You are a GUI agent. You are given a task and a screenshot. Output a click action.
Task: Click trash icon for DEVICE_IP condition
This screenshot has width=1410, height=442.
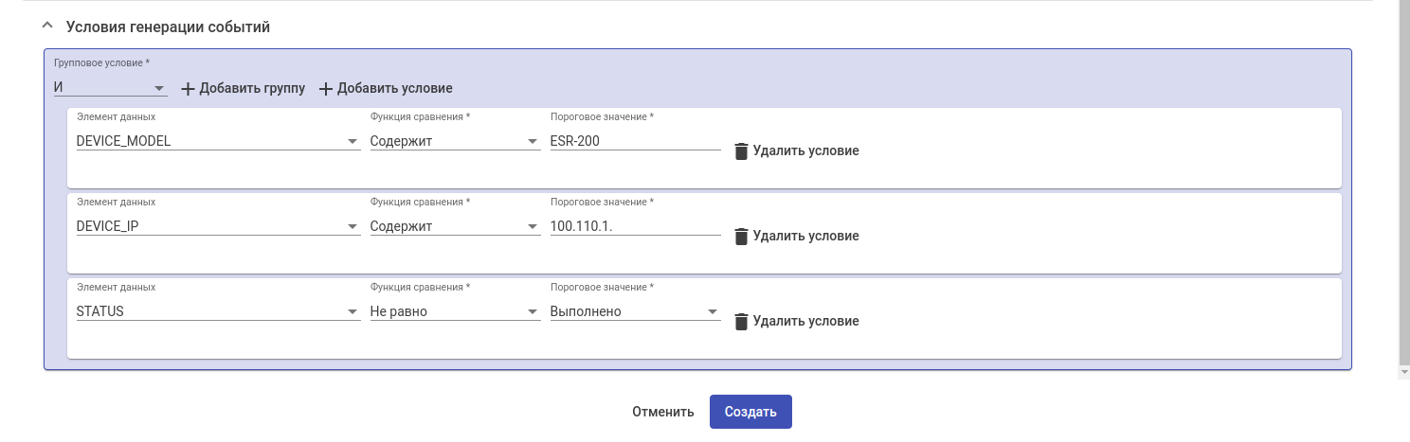[x=741, y=237]
